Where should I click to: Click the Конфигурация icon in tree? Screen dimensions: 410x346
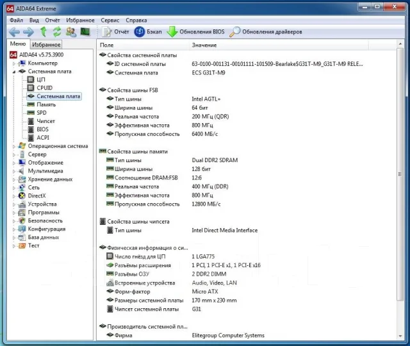22,229
